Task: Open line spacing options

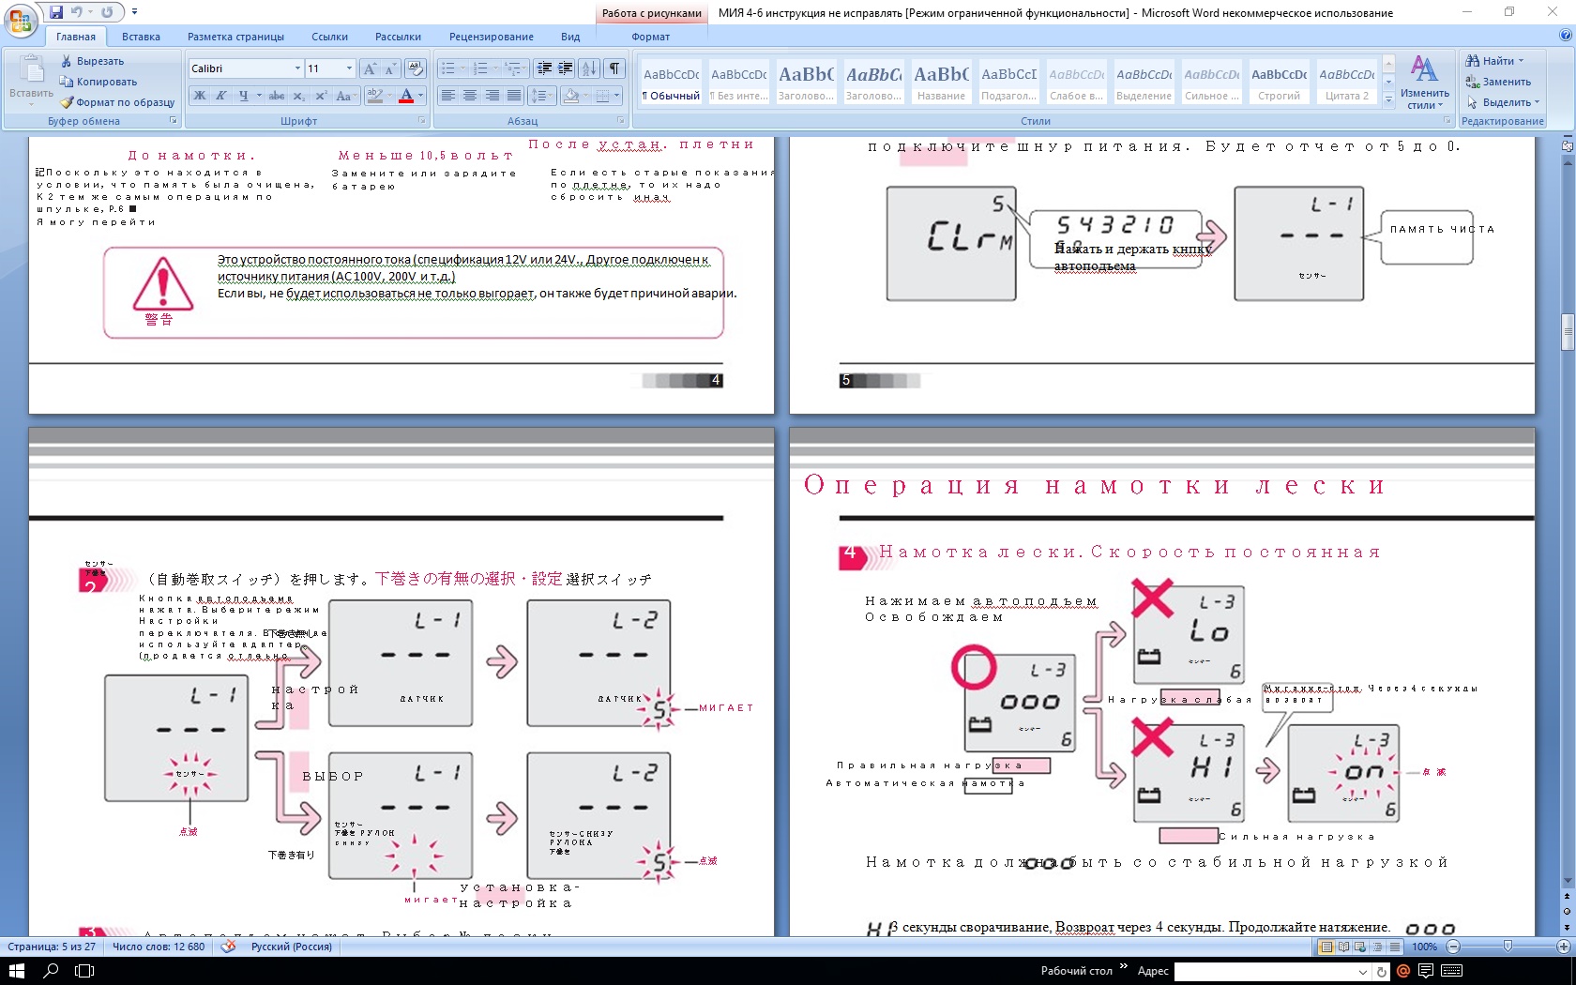Action: (542, 96)
